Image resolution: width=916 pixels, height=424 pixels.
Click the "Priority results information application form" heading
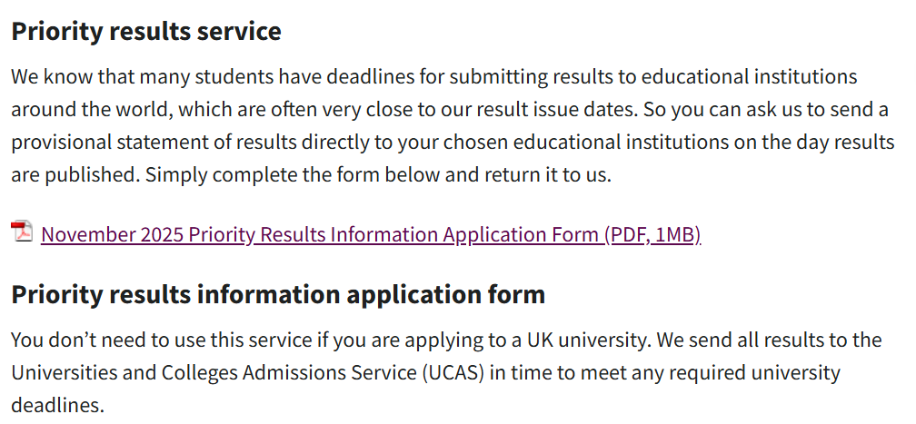pos(278,294)
